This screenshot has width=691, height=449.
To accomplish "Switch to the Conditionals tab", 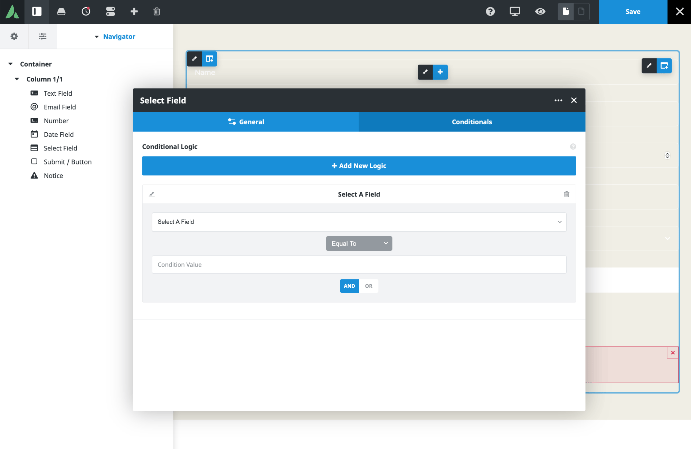I will point(472,122).
